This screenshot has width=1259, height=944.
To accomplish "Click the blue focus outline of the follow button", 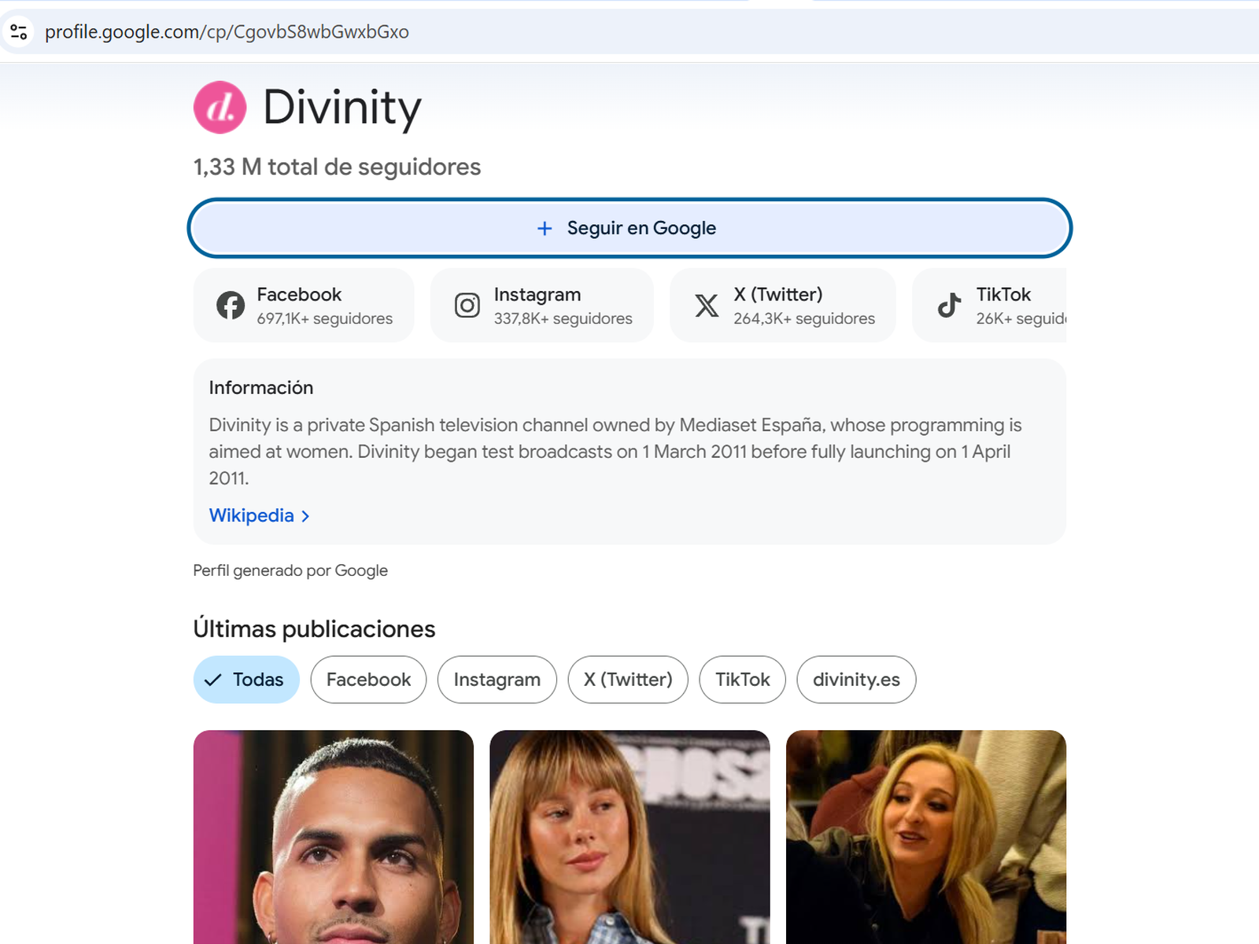I will (x=629, y=227).
